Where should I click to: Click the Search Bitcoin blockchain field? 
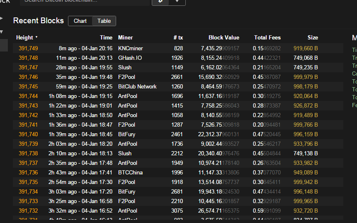(x=85, y=1)
